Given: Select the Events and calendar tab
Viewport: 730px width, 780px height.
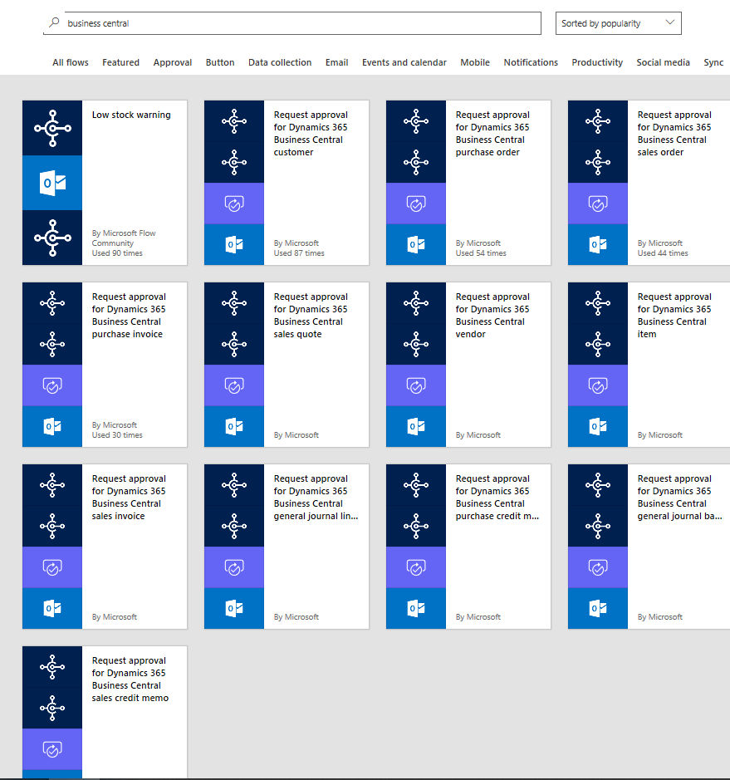Looking at the screenshot, I should 404,62.
